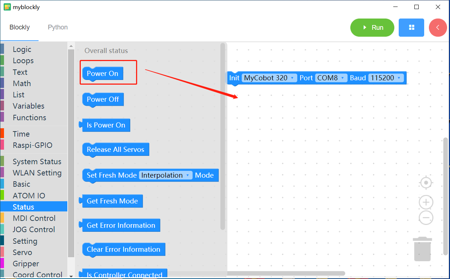Click the myblockly app icon in title bar
Image resolution: width=450 pixels, height=279 pixels.
pos(7,7)
